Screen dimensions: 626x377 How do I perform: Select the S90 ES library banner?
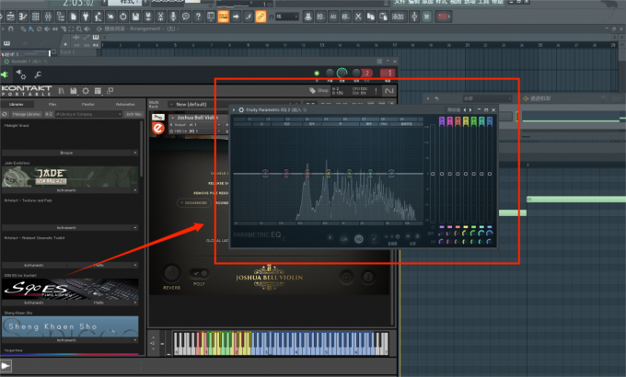[70, 290]
